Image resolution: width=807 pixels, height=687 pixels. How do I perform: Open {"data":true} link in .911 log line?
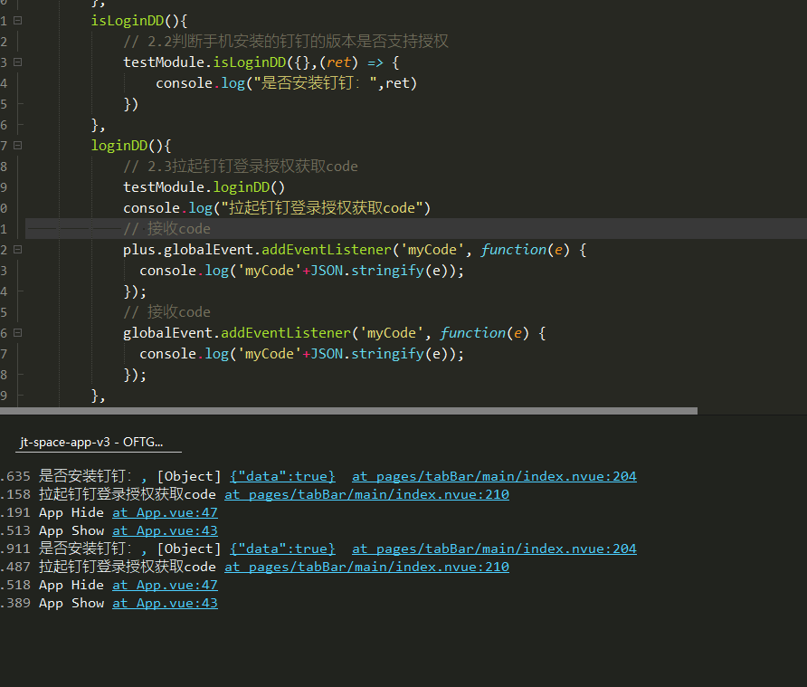[x=282, y=549]
